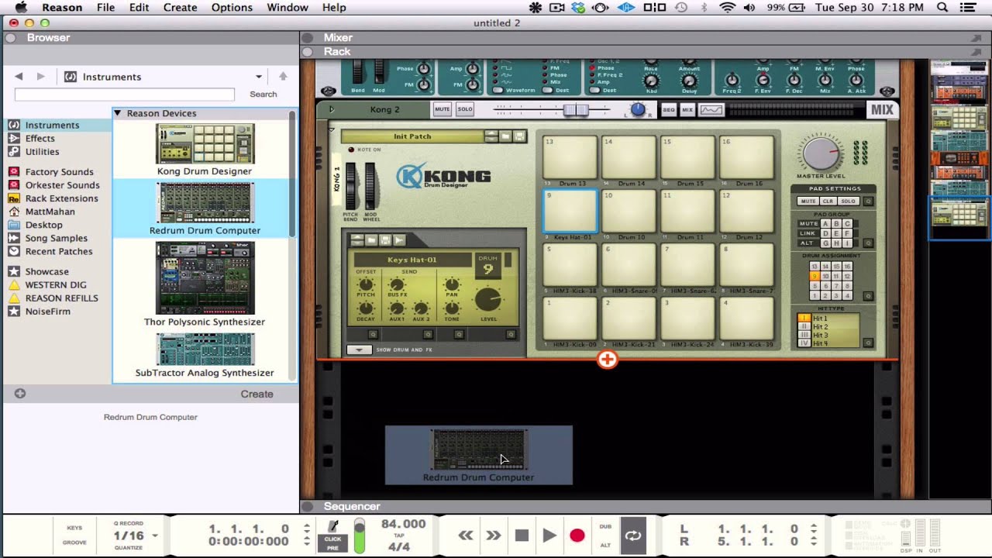The width and height of the screenshot is (992, 558).
Task: Hit Kong pad 9 Keys Hat-01
Action: point(570,211)
